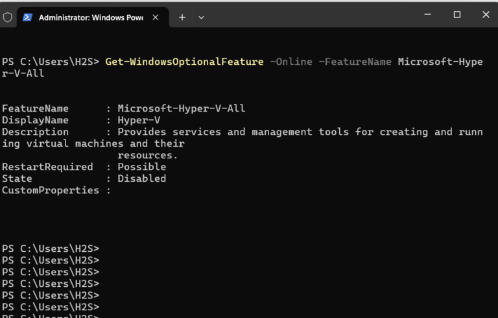Viewport: 498px width, 318px height.
Task: Close the Administrator: Windows PowerShell tab
Action: point(156,18)
